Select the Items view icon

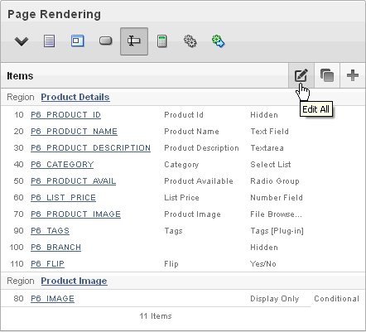click(134, 41)
